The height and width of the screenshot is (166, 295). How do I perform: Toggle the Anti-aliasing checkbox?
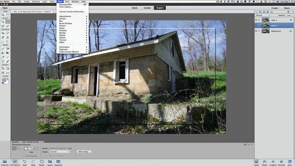25,156
